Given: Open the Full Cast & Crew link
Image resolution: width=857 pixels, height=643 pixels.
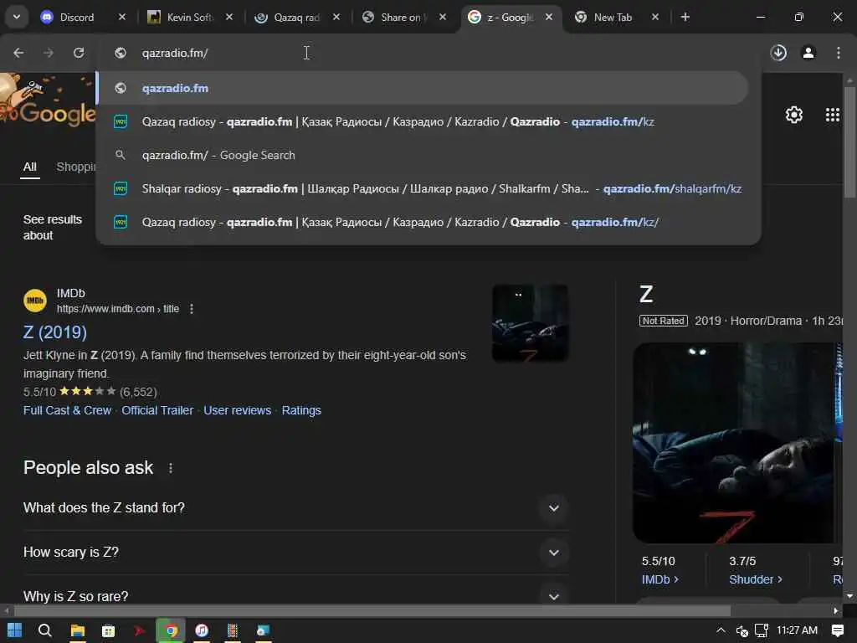Looking at the screenshot, I should [x=67, y=410].
